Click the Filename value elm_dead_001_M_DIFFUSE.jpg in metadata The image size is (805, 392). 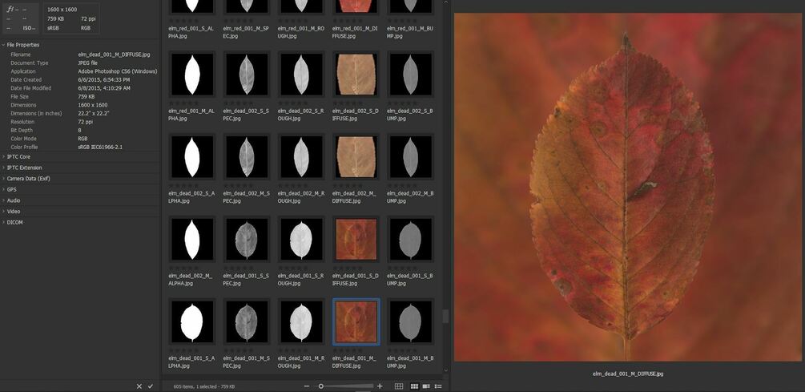(114, 55)
